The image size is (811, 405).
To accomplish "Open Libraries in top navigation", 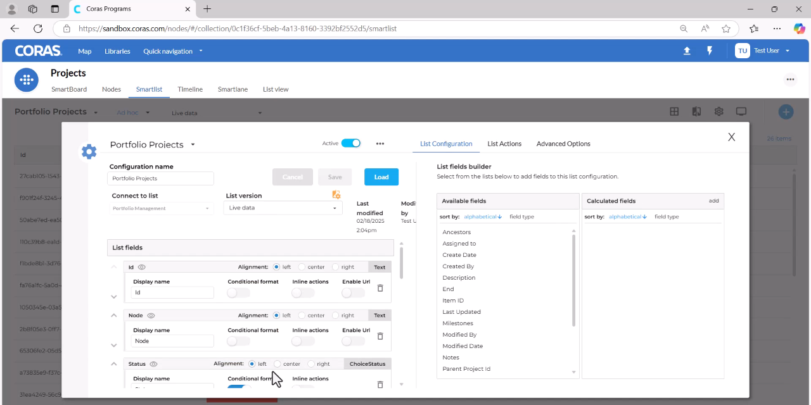I will click(117, 51).
